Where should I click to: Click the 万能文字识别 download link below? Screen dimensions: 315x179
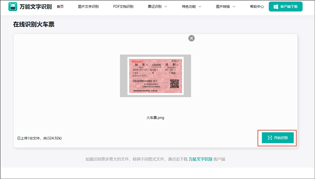(200, 159)
